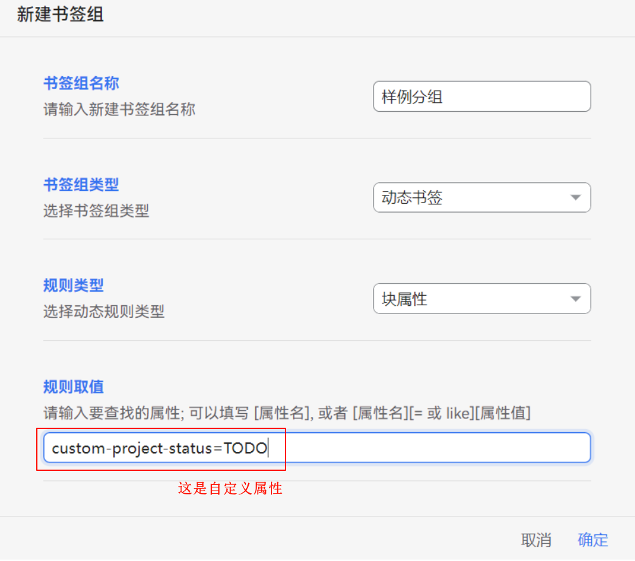The height and width of the screenshot is (561, 635).
Task: Click the 新建书签组 dialog title
Action: click(60, 15)
